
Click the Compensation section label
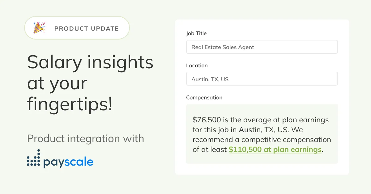[x=204, y=98]
